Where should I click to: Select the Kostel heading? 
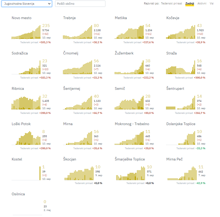pyautogui.click(x=17, y=159)
